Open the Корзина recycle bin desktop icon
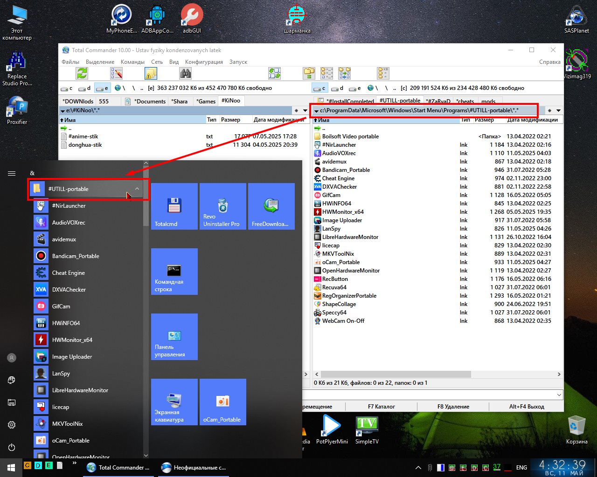Screen dimensions: 597x477 coord(576,429)
